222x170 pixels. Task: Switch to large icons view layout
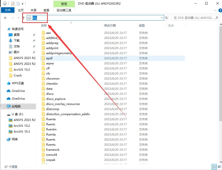[220, 167]
